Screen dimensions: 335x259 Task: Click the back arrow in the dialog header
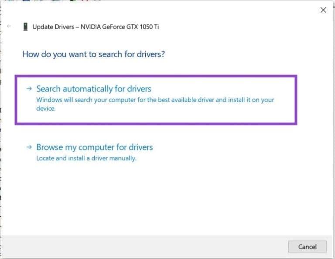point(9,27)
